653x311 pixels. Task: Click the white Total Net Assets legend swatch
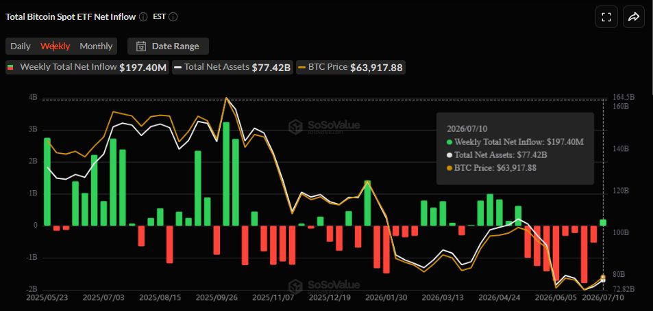pyautogui.click(x=178, y=67)
